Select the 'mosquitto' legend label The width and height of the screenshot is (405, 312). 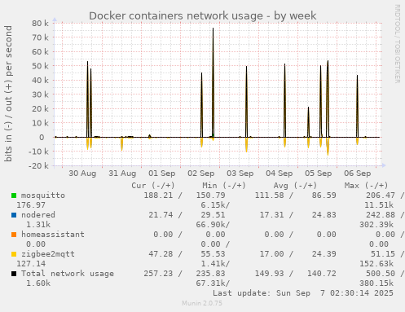coord(43,196)
